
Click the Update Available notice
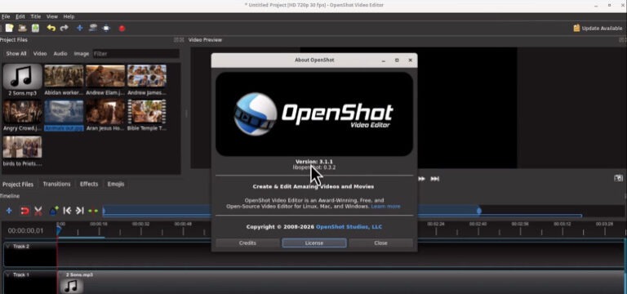coord(598,28)
